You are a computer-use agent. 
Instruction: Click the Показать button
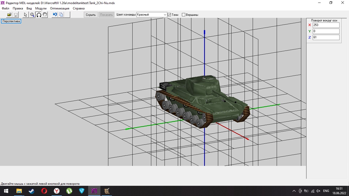point(106,15)
